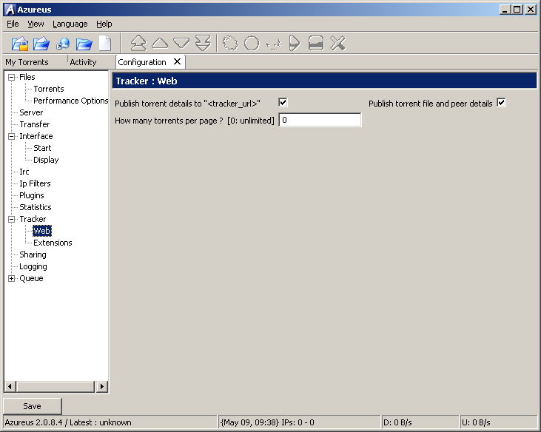
Task: Click the new blank file toolbar icon
Action: pos(105,44)
